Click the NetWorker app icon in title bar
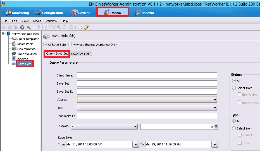 tap(4, 4)
